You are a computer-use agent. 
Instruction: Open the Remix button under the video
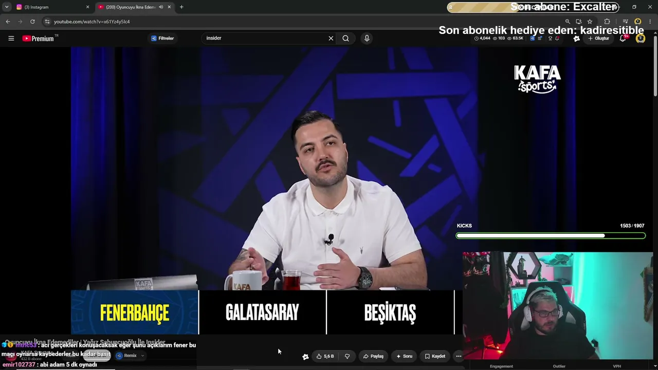point(126,356)
